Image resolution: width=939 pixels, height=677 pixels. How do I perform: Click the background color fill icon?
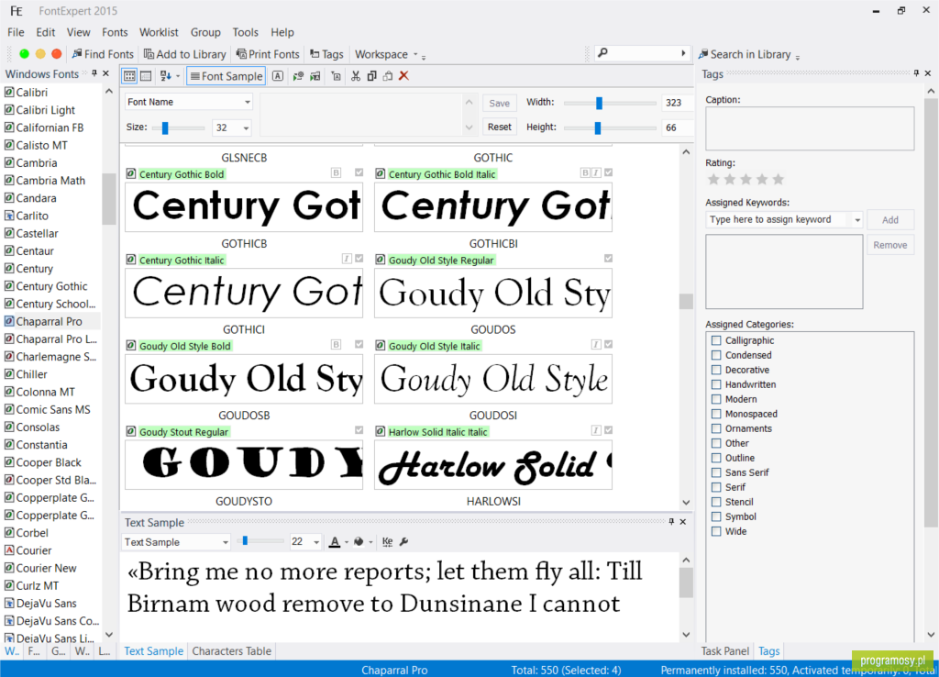click(x=359, y=542)
